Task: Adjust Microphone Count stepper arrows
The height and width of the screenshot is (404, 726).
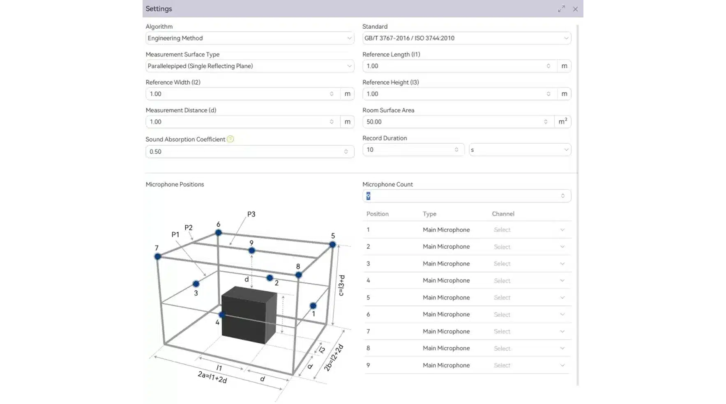Action: [x=563, y=196]
